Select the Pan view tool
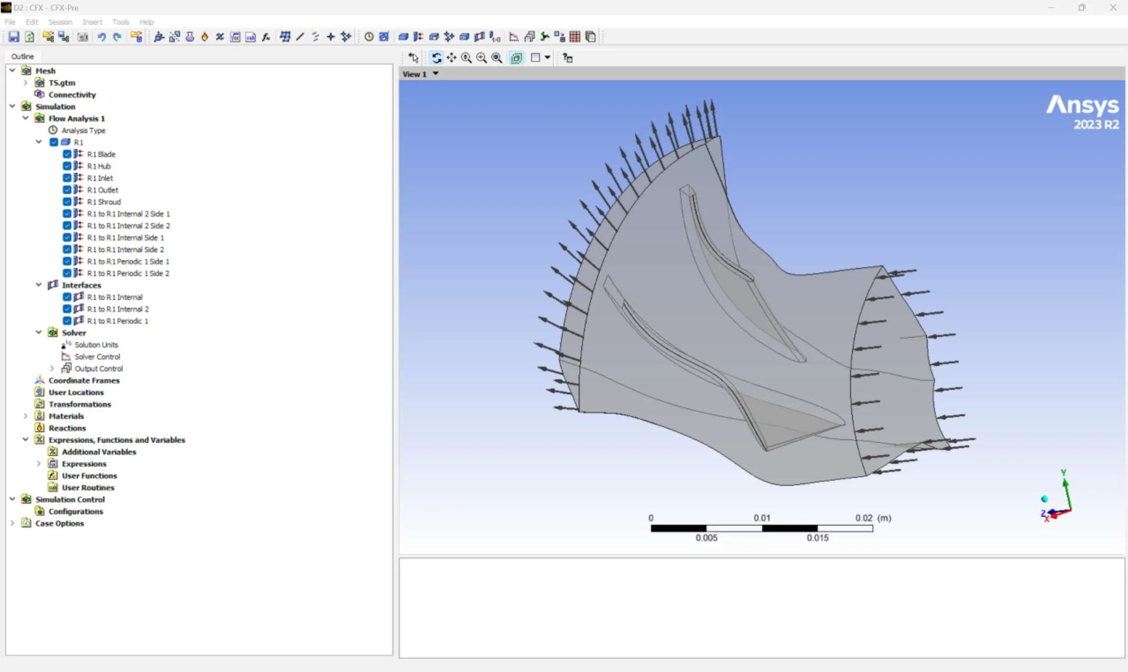This screenshot has width=1128, height=672. [451, 58]
